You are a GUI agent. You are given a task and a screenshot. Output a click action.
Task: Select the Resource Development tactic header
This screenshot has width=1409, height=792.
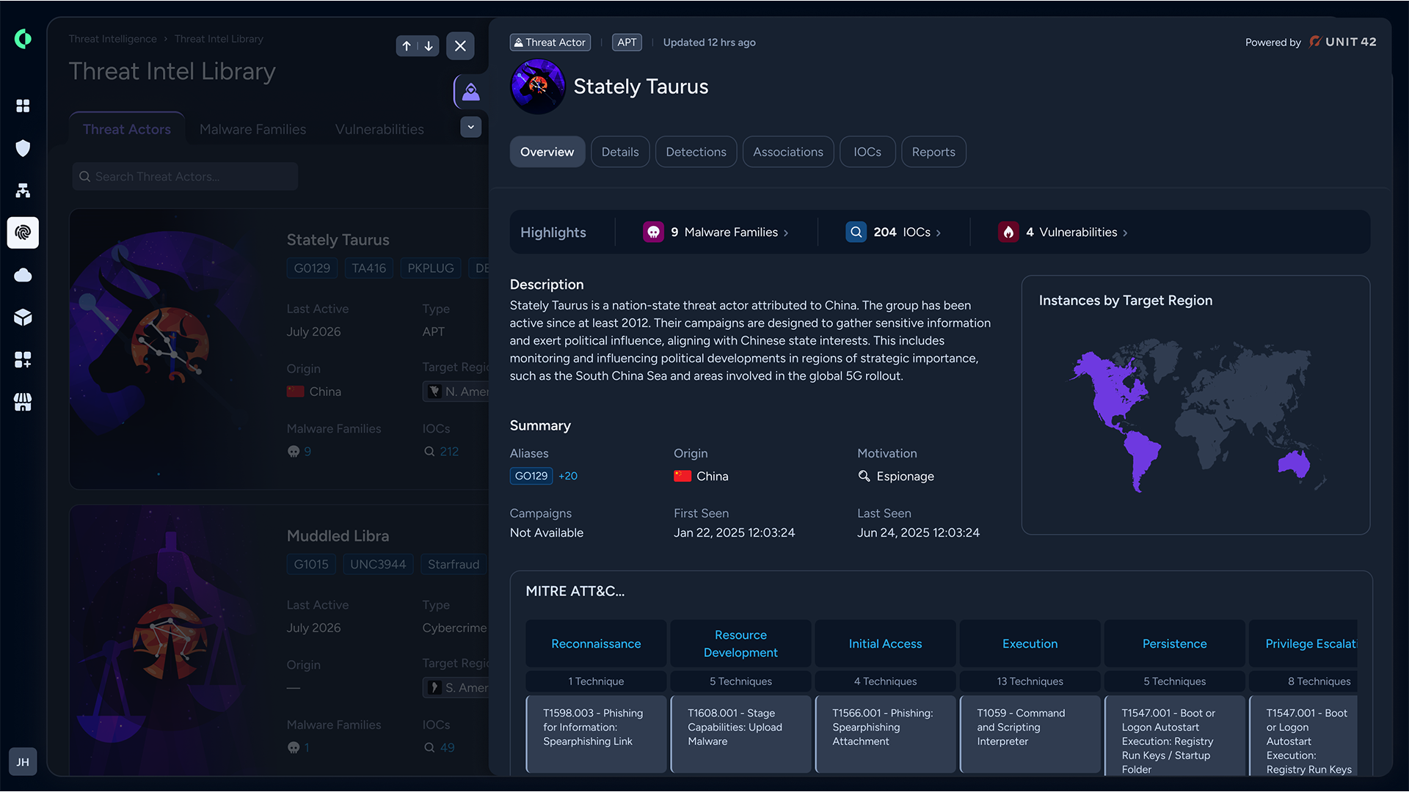[x=740, y=644]
